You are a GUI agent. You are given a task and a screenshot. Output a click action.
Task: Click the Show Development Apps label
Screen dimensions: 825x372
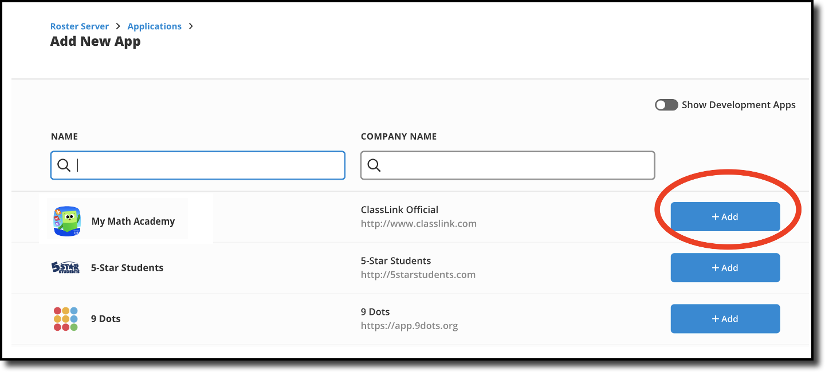[x=738, y=105]
